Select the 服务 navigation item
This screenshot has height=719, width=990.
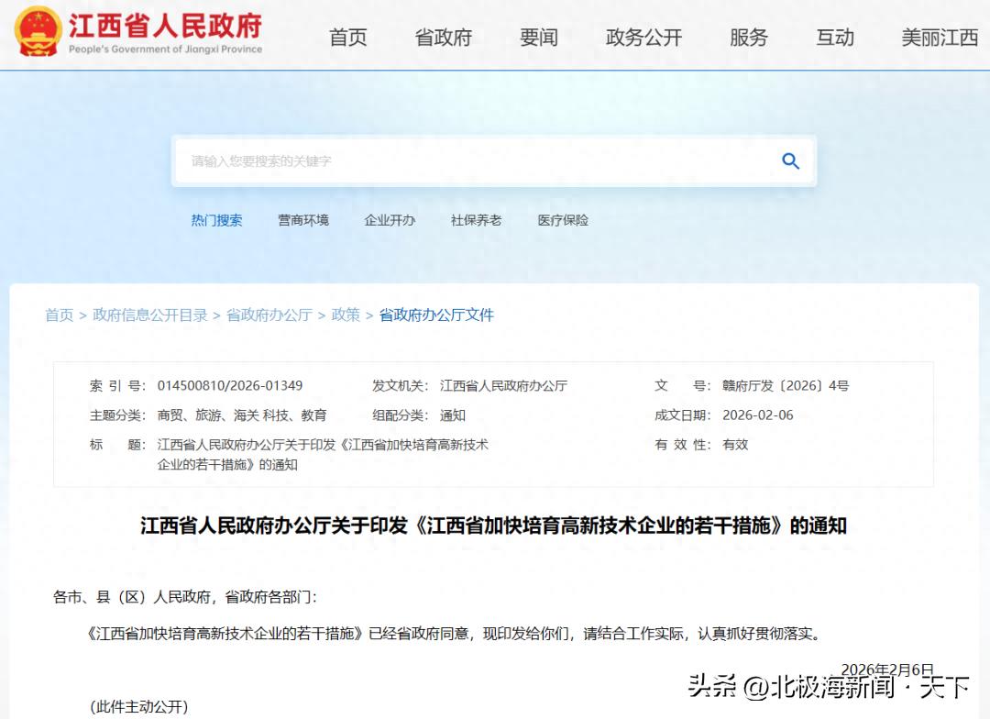[x=750, y=38]
